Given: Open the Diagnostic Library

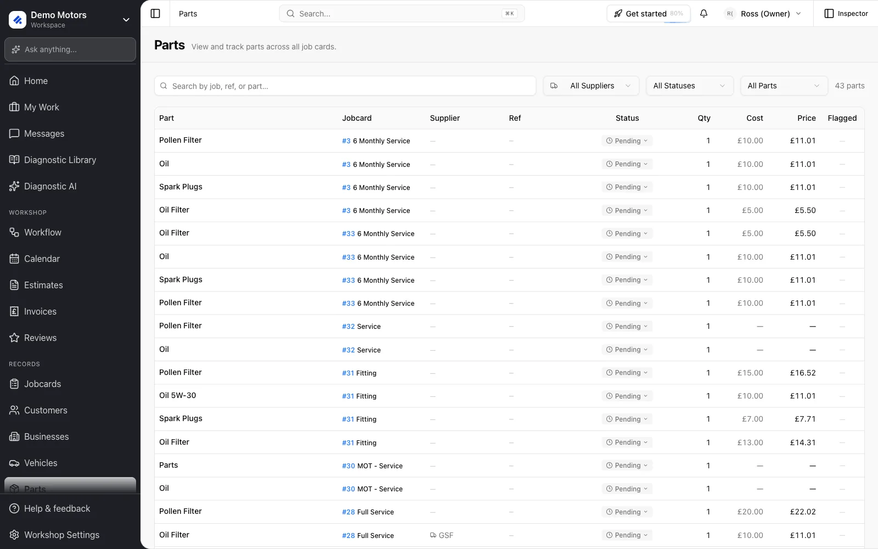Looking at the screenshot, I should 70,160.
